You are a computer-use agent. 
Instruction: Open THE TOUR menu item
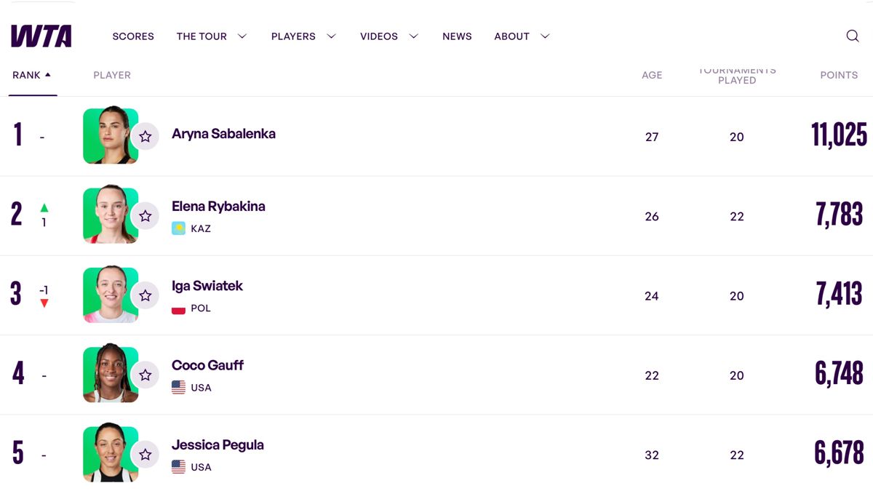click(x=202, y=36)
